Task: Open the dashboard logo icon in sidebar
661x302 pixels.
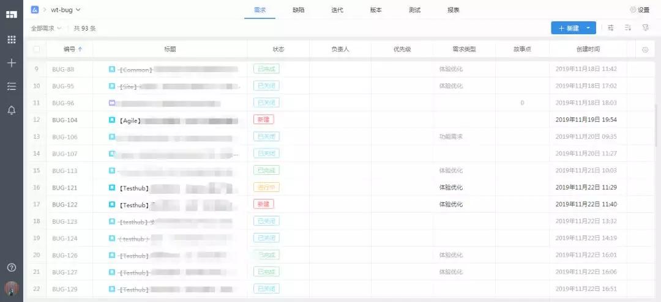Action: tap(12, 14)
